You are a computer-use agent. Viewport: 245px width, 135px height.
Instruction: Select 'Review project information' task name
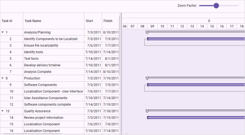point(44,118)
